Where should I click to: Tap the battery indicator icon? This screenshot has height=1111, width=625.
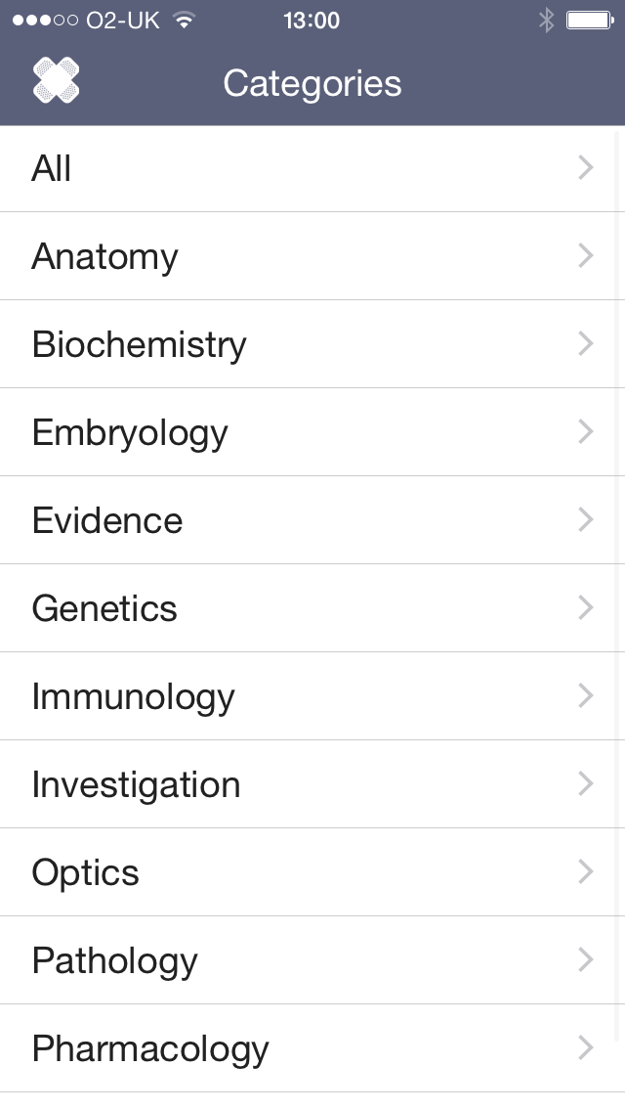coord(589,21)
